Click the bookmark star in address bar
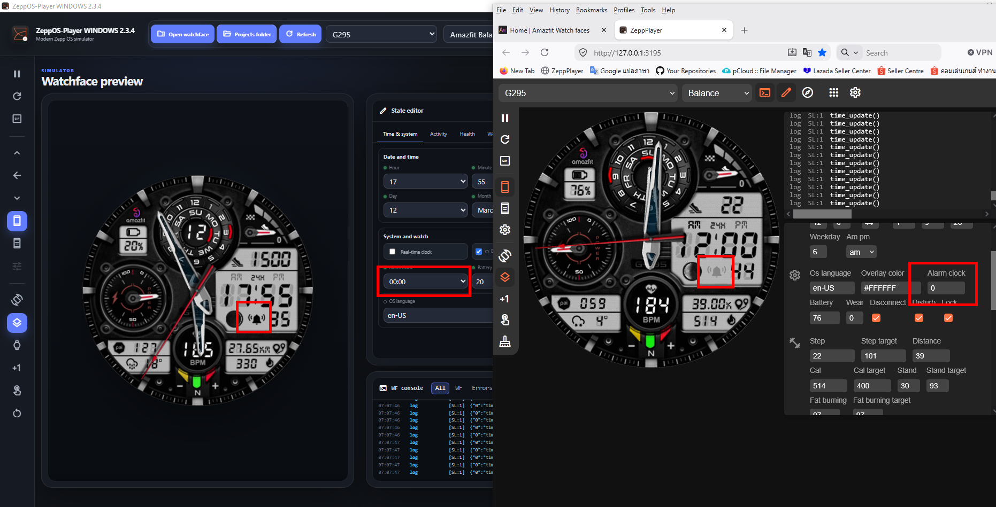 point(822,52)
